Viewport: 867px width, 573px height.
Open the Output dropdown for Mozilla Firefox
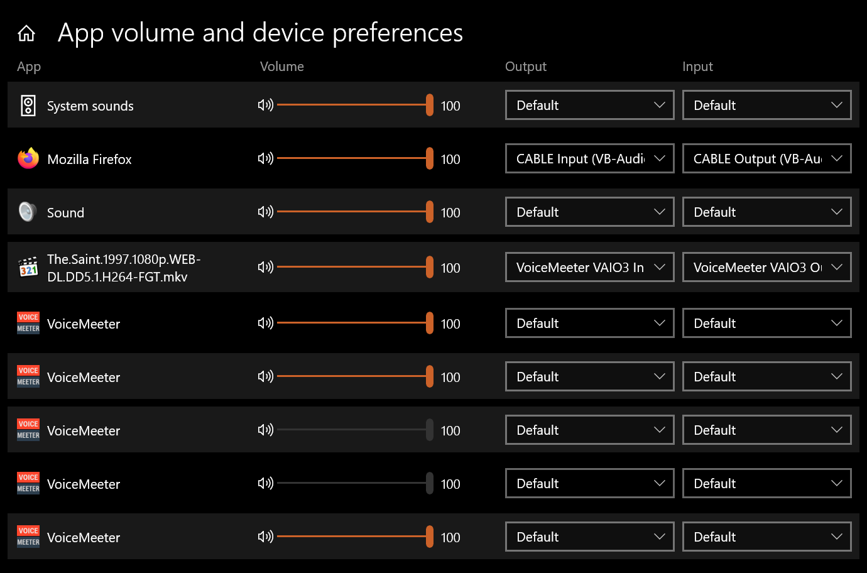(x=589, y=158)
